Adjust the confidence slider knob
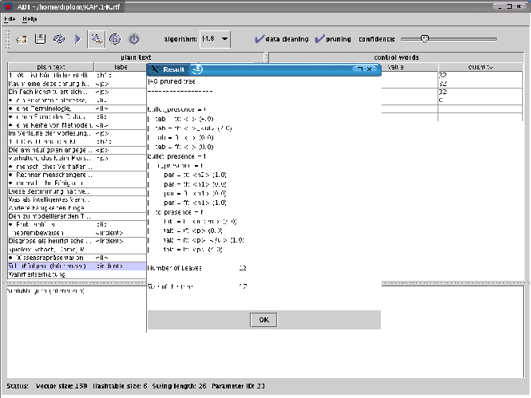Image resolution: width=531 pixels, height=398 pixels. [x=425, y=39]
